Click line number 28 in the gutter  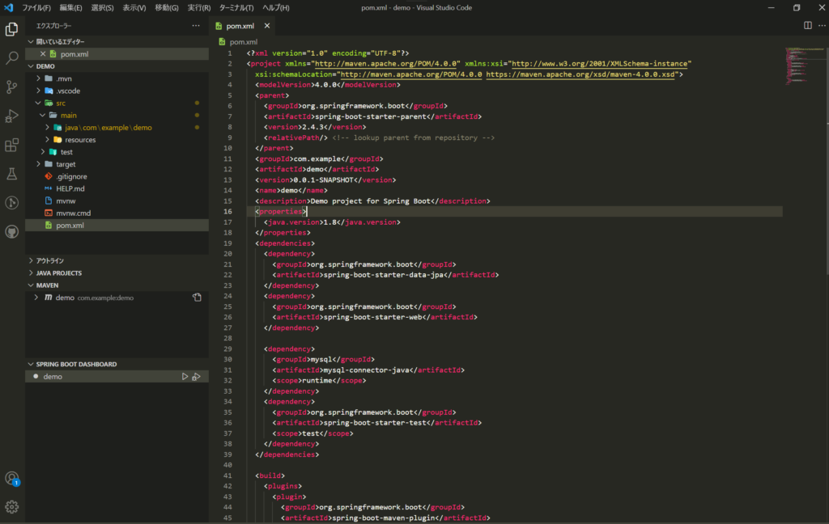[227, 338]
